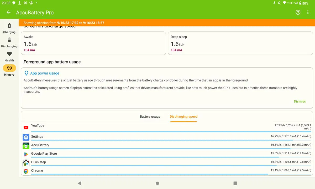Select the Quickstep row name
Image resolution: width=315 pixels, height=189 pixels.
tap(39, 162)
